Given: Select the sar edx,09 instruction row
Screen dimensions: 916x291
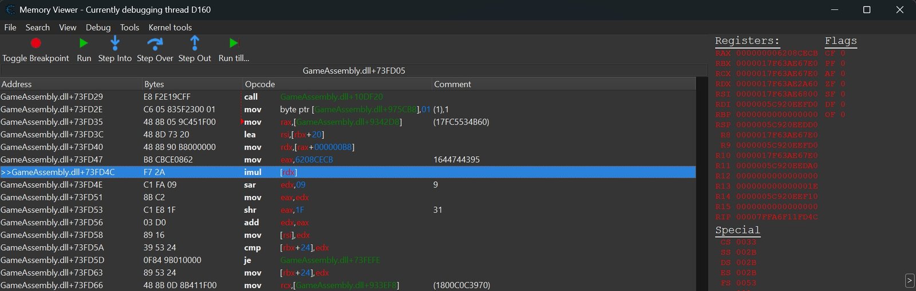Looking at the screenshot, I should [348, 185].
